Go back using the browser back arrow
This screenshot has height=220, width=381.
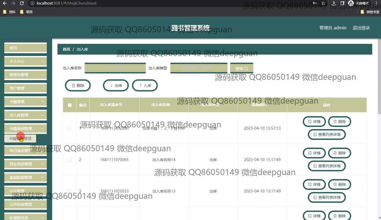tap(4, 3)
